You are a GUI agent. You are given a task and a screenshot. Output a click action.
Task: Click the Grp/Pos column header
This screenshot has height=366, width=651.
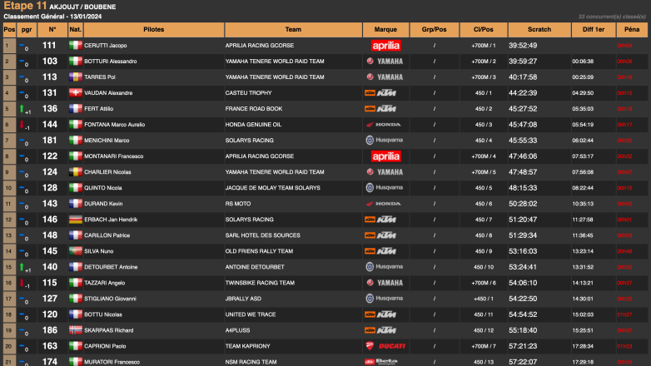435,30
